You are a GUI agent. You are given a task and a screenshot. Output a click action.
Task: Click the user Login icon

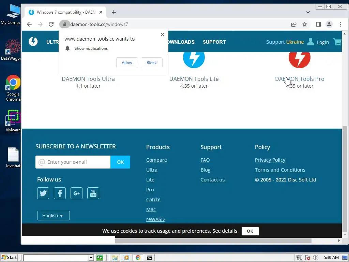pyautogui.click(x=310, y=42)
